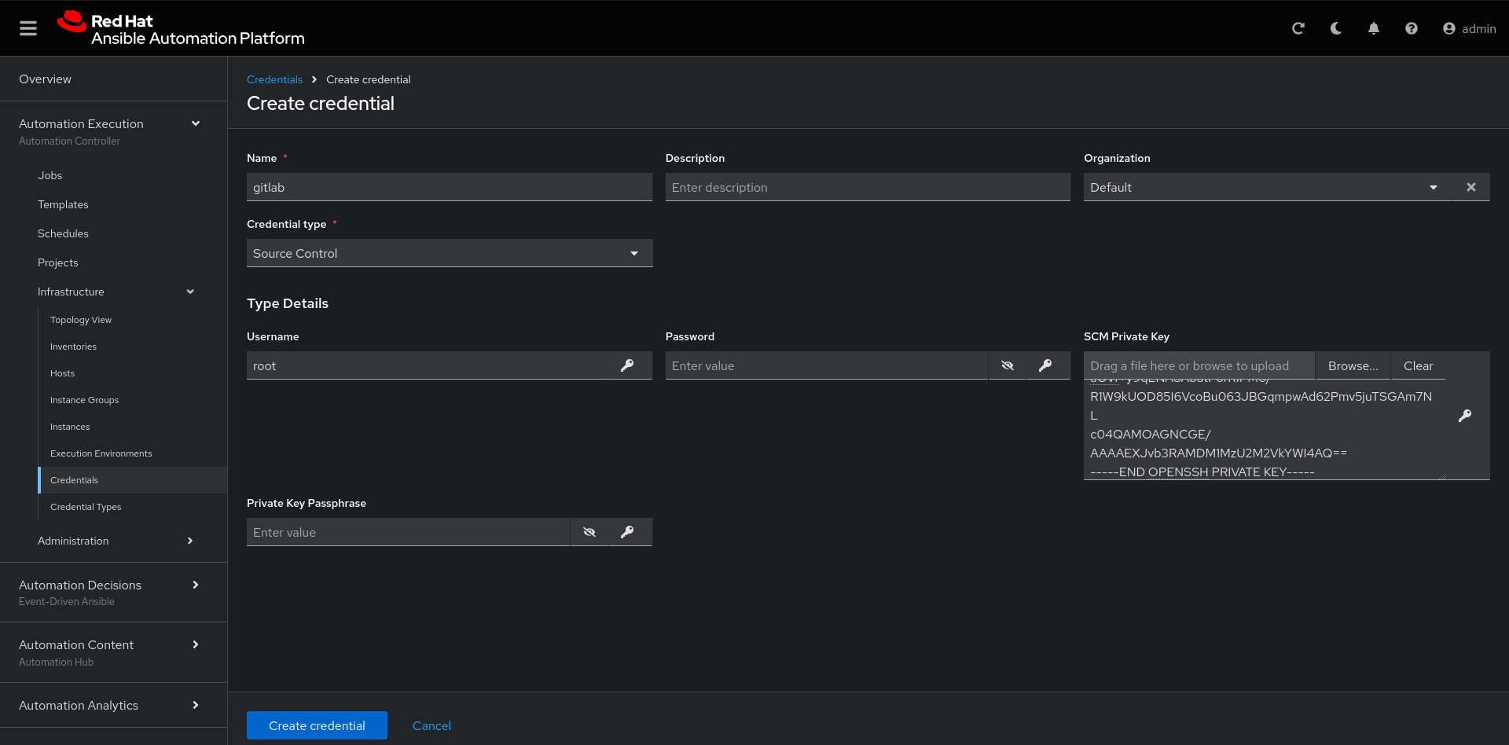The height and width of the screenshot is (745, 1509).
Task: Open Schedules in sidebar
Action: (63, 233)
